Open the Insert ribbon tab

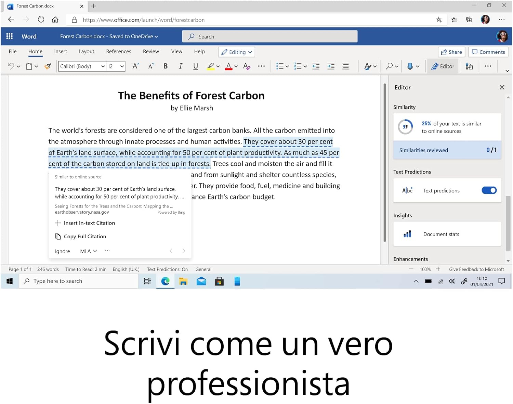61,51
